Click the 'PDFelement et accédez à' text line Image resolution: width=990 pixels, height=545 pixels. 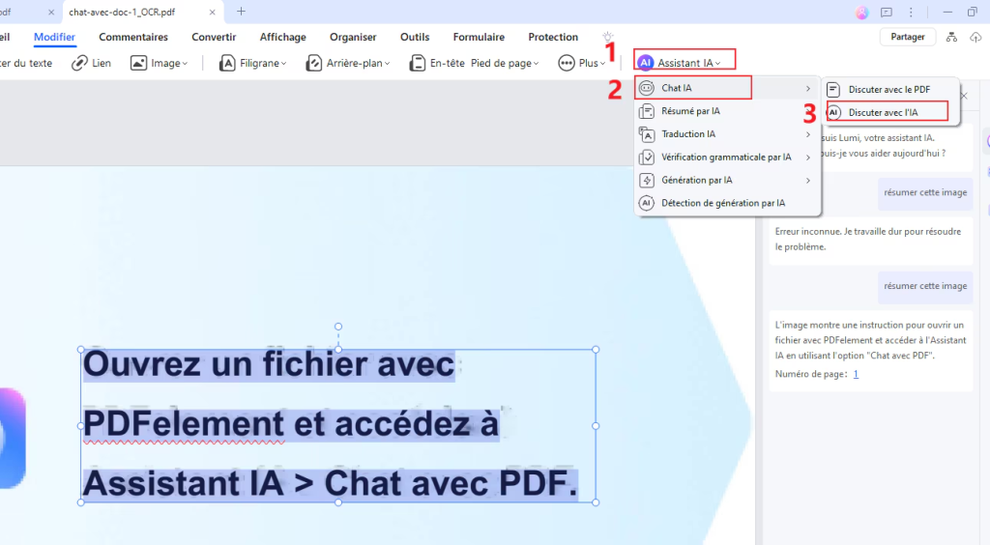291,424
